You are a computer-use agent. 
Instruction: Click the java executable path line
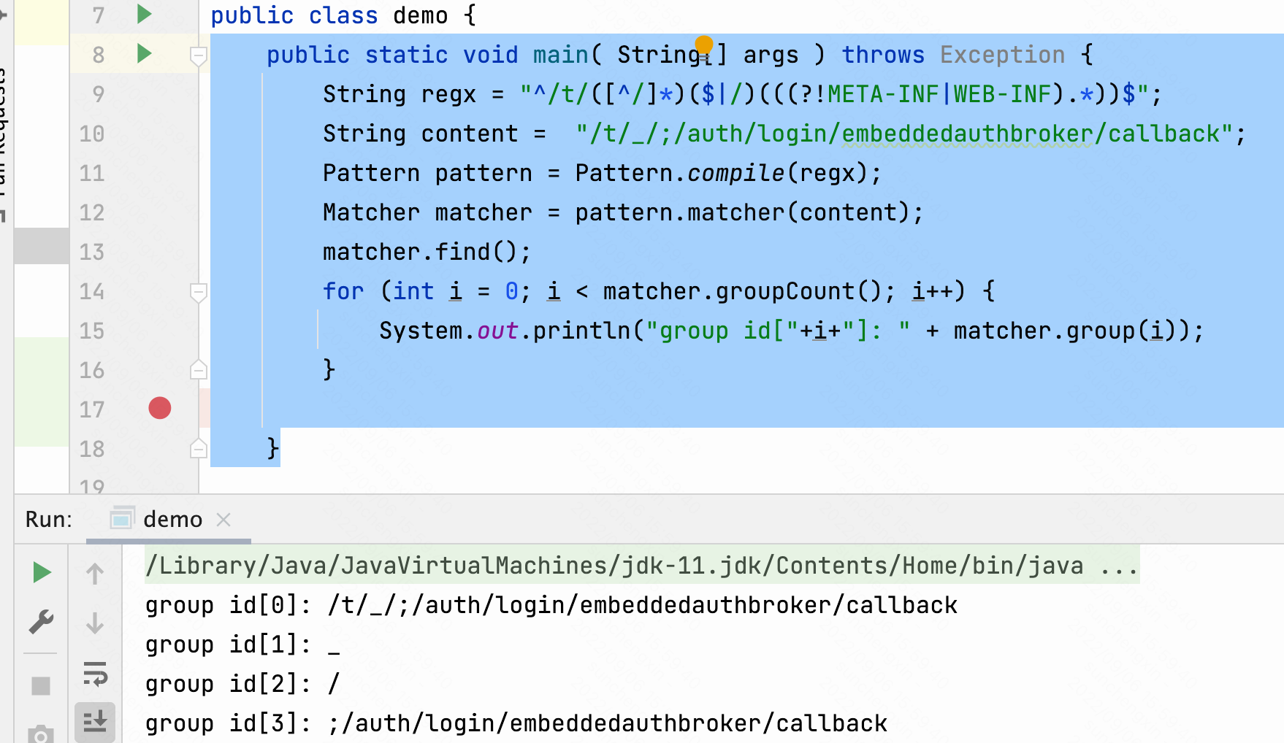[x=642, y=565]
